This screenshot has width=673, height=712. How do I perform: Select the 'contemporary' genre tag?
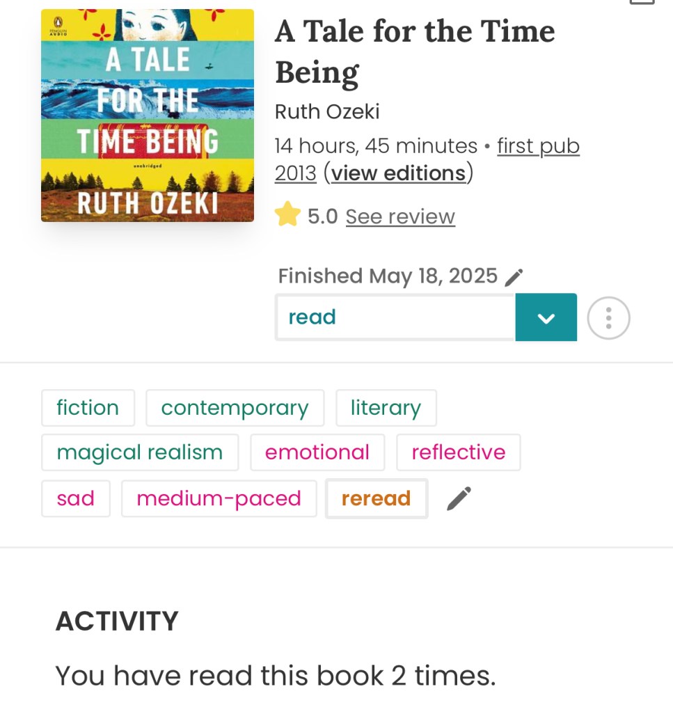coord(235,408)
